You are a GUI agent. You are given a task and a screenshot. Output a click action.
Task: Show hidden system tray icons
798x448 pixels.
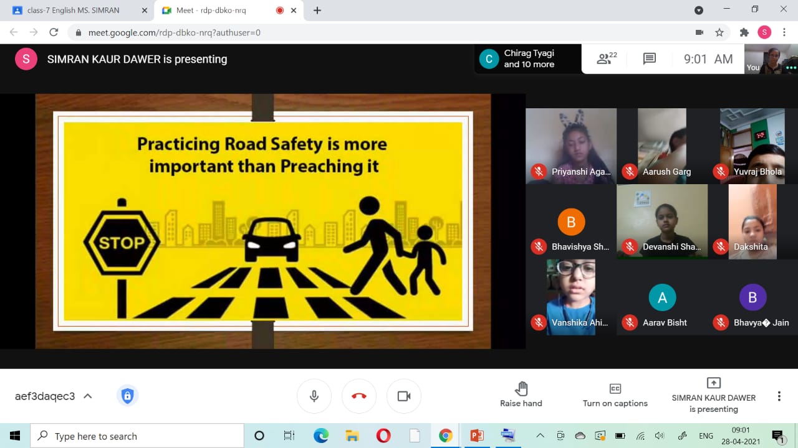pyautogui.click(x=541, y=436)
